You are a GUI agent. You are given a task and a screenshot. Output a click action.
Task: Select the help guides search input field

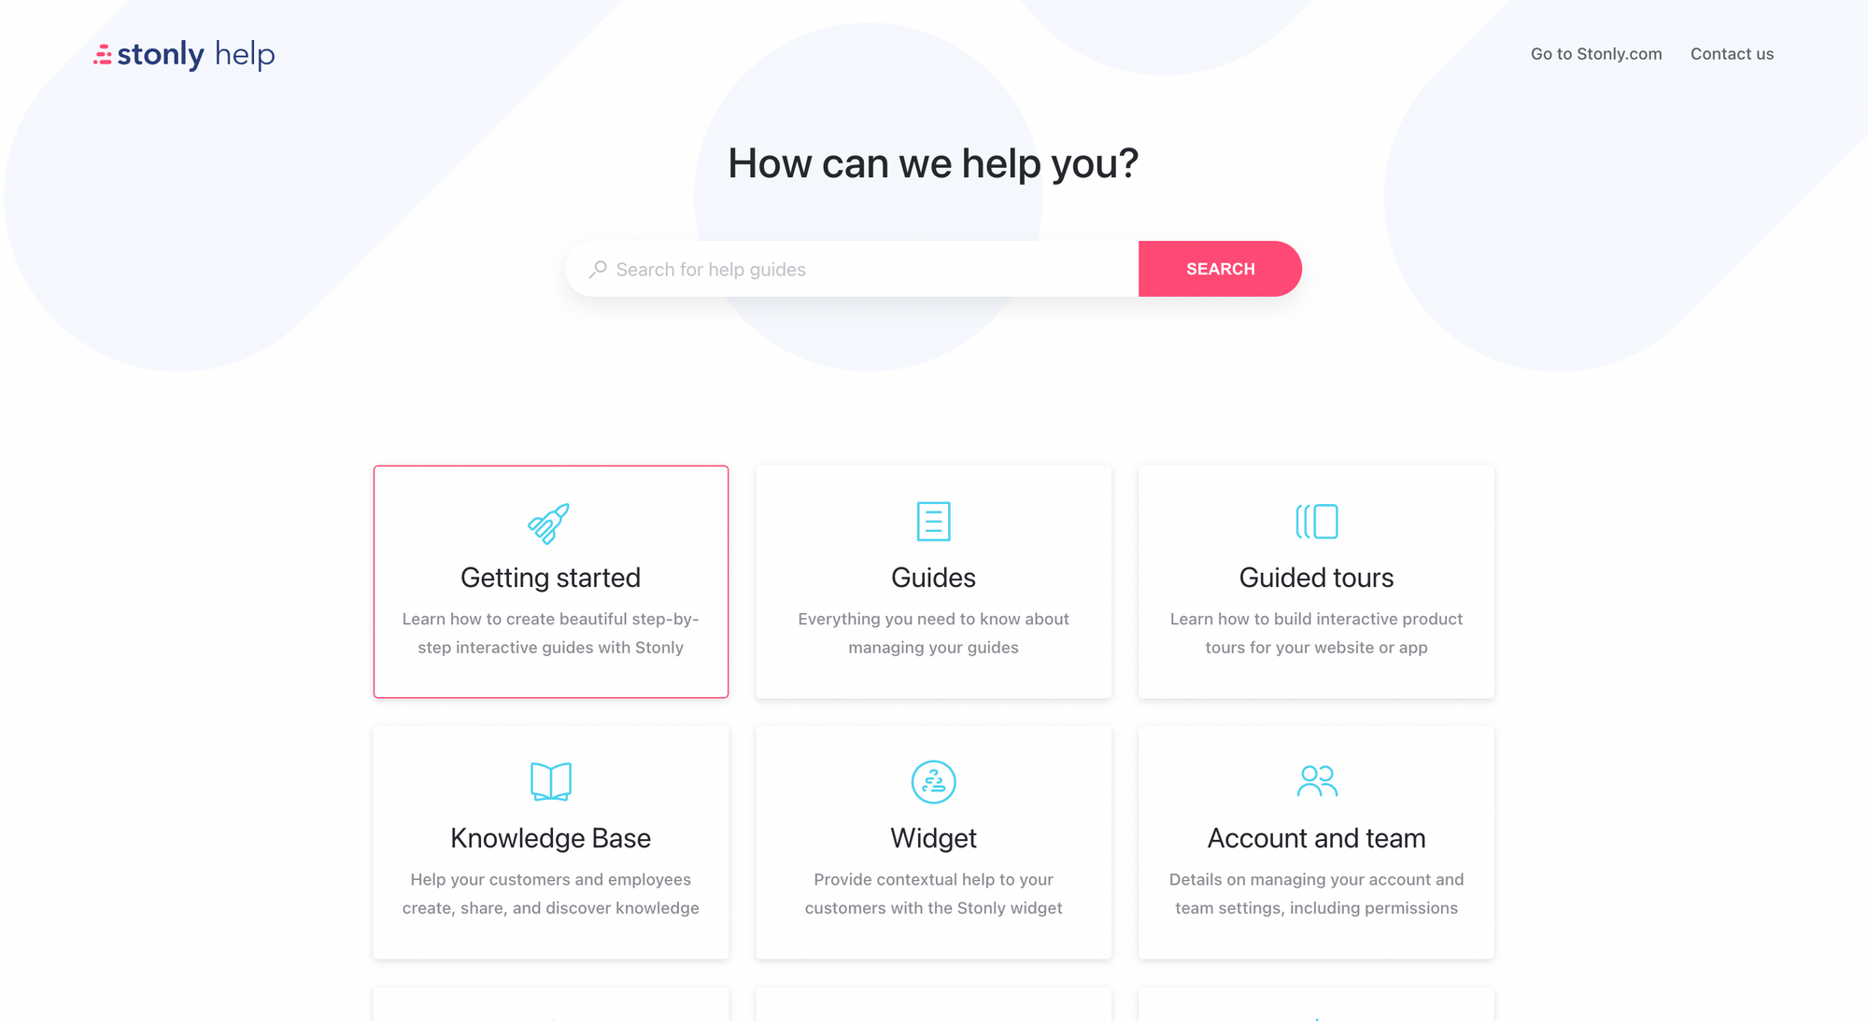pyautogui.click(x=859, y=268)
